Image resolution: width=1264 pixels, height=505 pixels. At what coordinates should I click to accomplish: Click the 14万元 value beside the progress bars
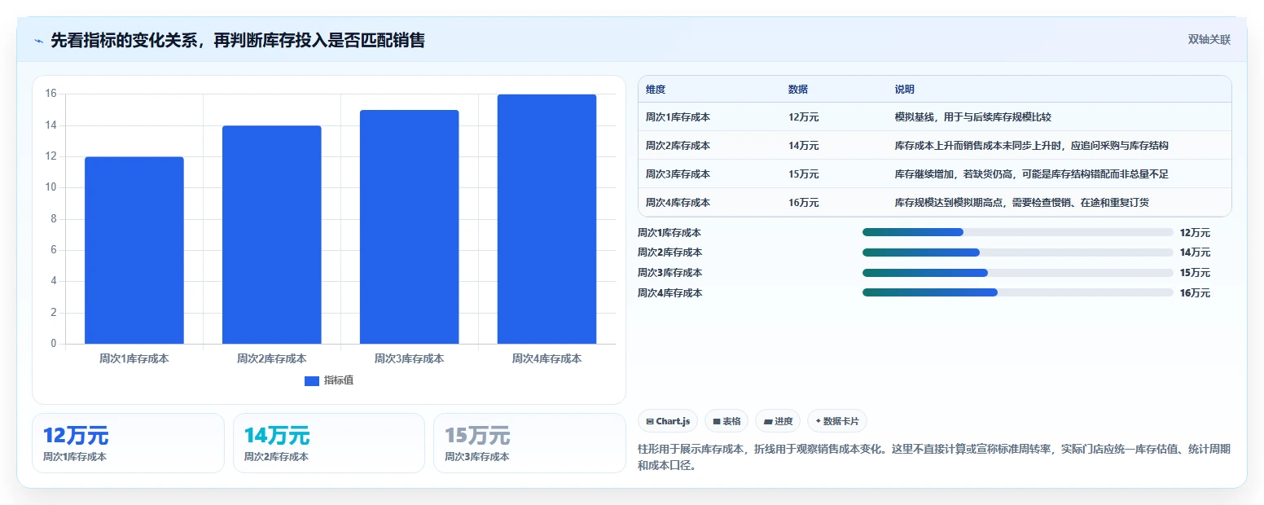1195,253
